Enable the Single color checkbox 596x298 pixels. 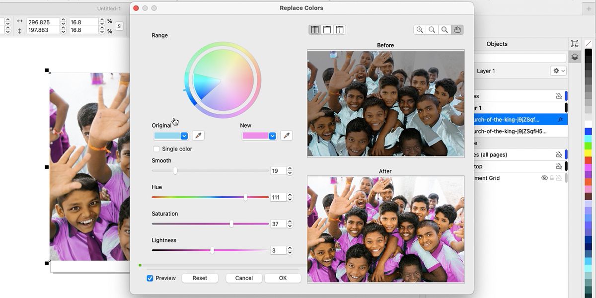(x=156, y=149)
